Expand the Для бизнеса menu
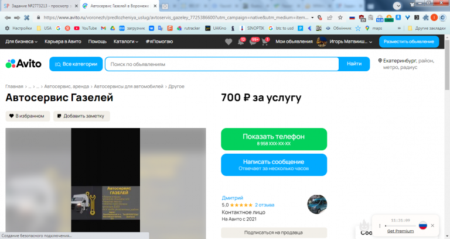 21,41
